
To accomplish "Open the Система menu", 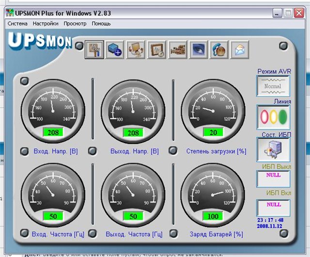I will point(18,23).
